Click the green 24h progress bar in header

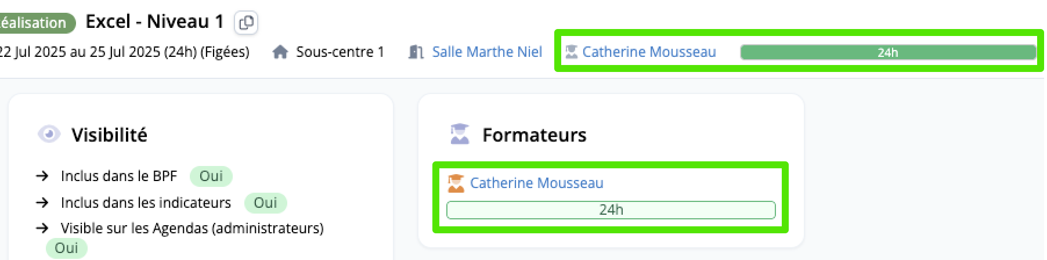(888, 52)
